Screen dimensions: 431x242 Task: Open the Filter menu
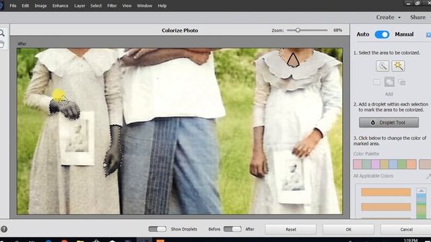[112, 6]
